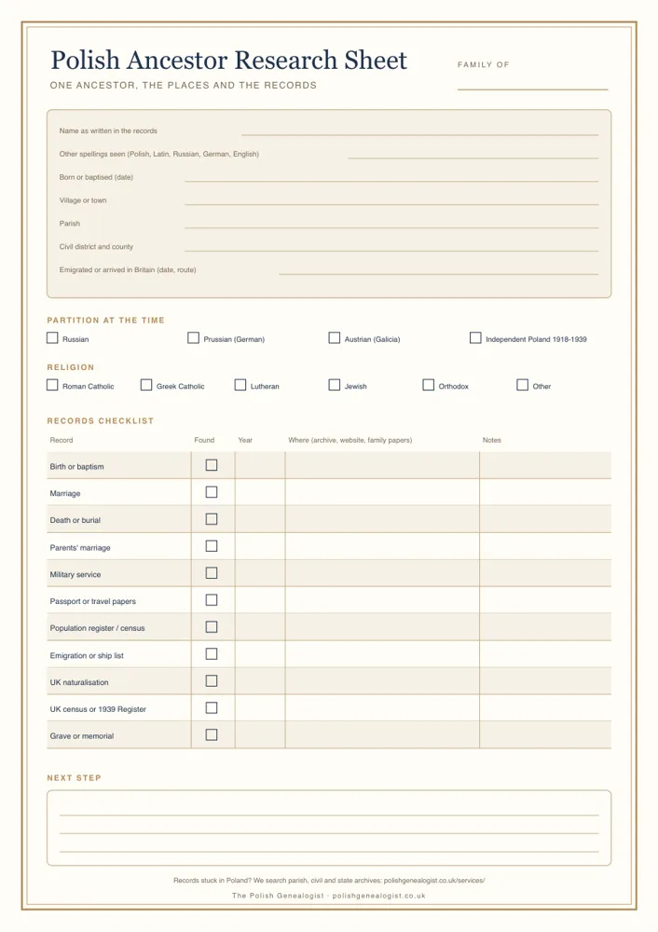Check the Orthodox religion box
The image size is (658, 932).
(428, 385)
